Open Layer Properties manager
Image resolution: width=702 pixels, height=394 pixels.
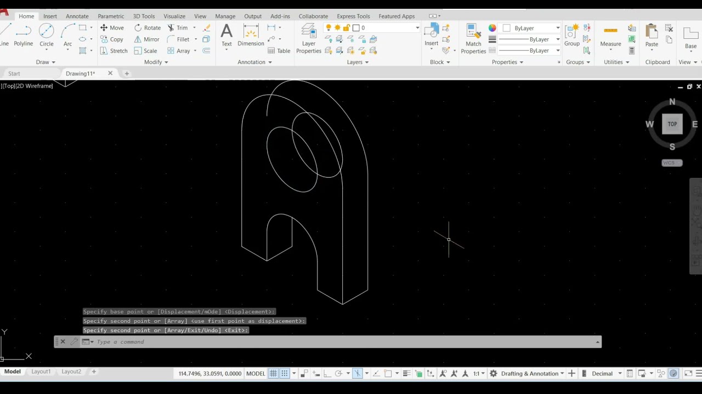tap(309, 39)
